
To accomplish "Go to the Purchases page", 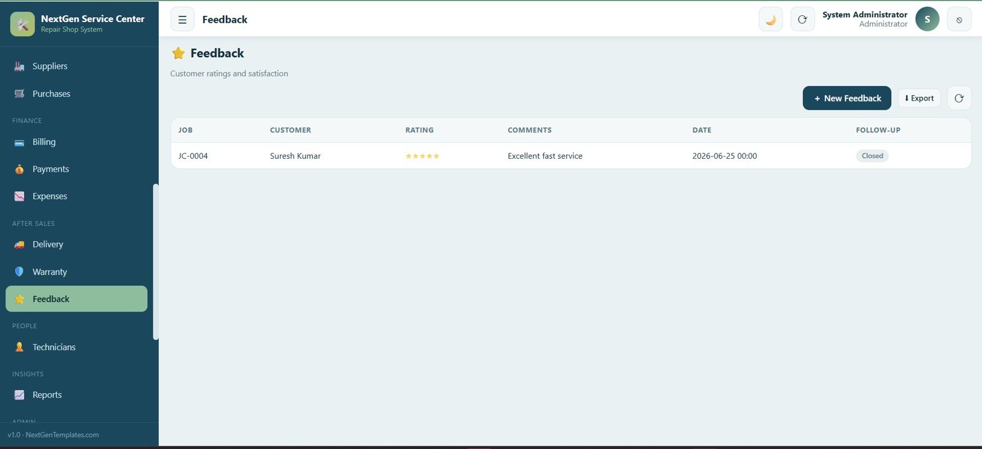I will 76,94.
